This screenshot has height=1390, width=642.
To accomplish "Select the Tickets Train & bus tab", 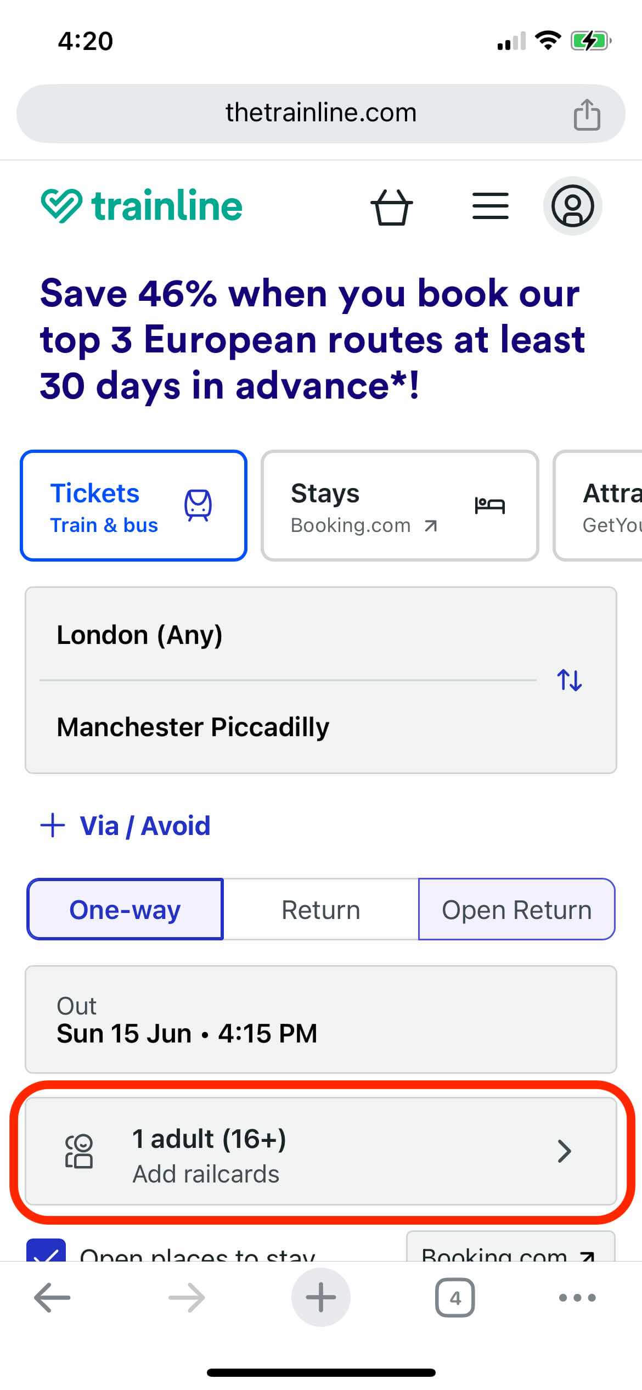I will (133, 506).
